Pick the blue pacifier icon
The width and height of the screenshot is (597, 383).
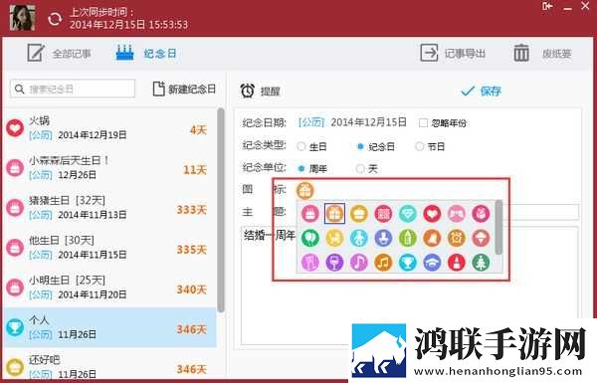click(383, 238)
